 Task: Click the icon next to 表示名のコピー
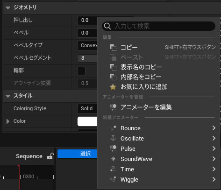pyautogui.click(x=113, y=67)
